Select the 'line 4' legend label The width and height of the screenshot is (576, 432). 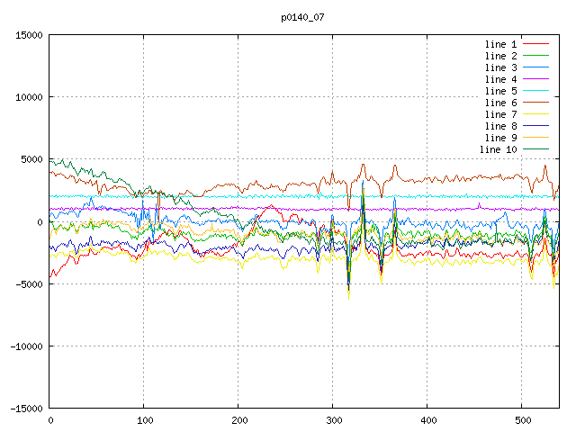[x=500, y=79]
